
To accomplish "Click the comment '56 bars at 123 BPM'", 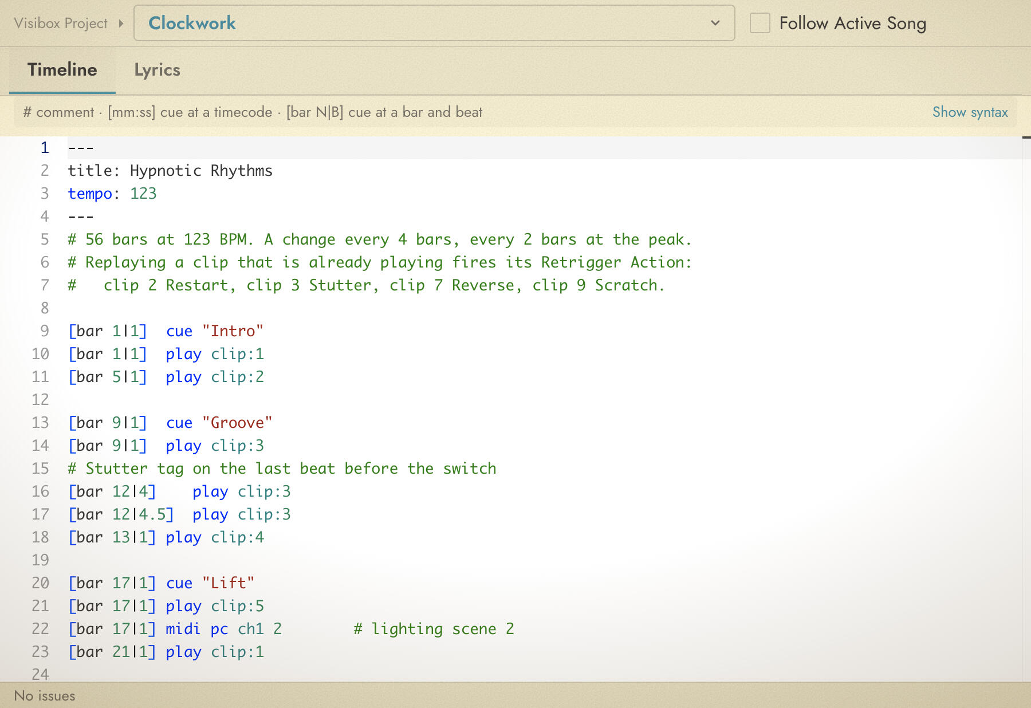I will point(380,239).
